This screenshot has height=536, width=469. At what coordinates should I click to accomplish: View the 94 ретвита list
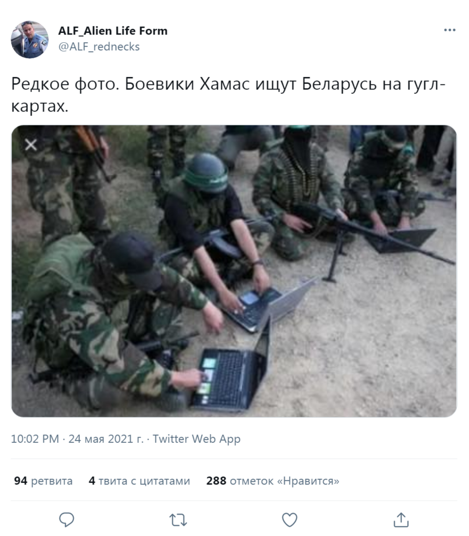[x=43, y=480]
